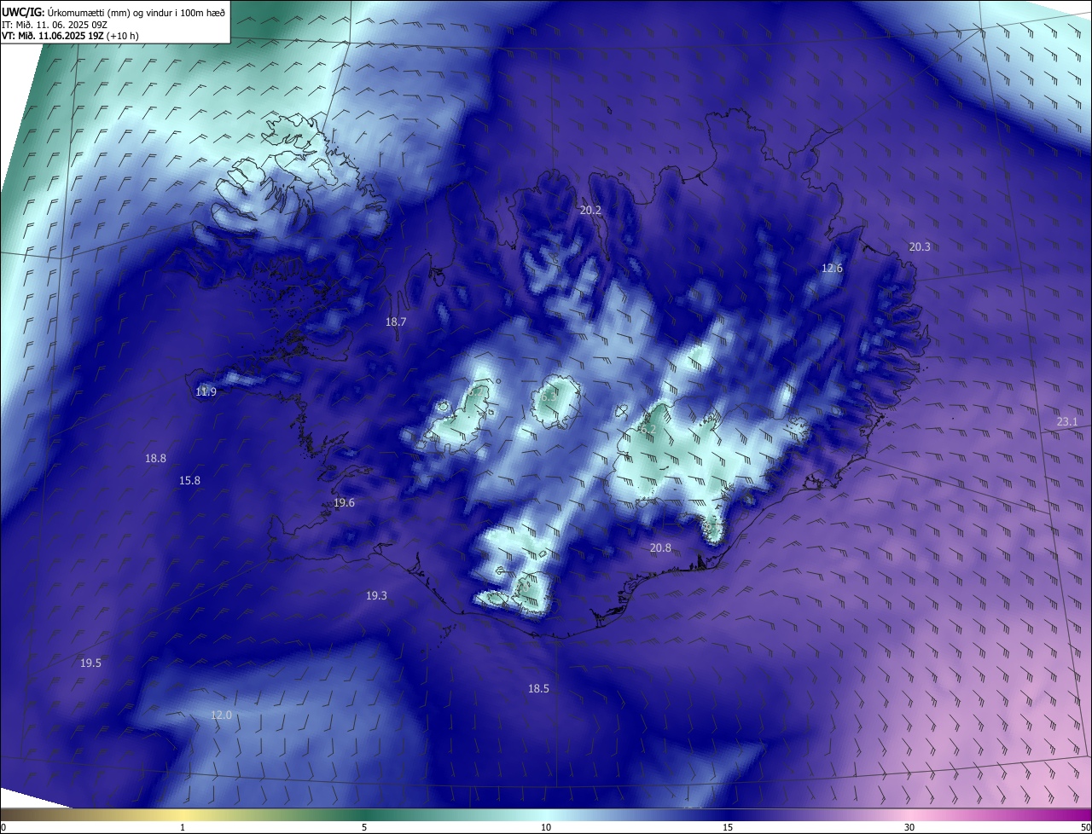The width and height of the screenshot is (1092, 834).
Task: Click the value label 11.9 on the map
Action: click(x=206, y=391)
